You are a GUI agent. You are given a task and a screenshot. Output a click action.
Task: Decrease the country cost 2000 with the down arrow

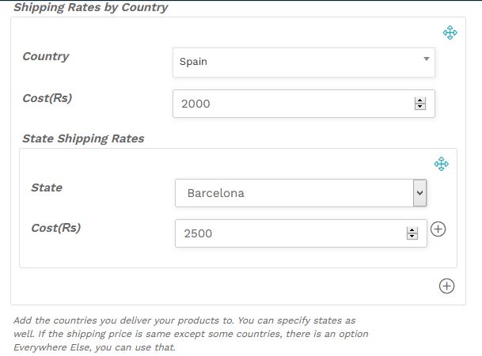[x=420, y=107]
